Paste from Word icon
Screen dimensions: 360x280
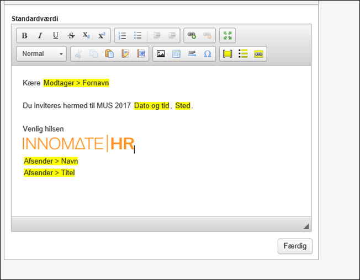[x=141, y=54]
